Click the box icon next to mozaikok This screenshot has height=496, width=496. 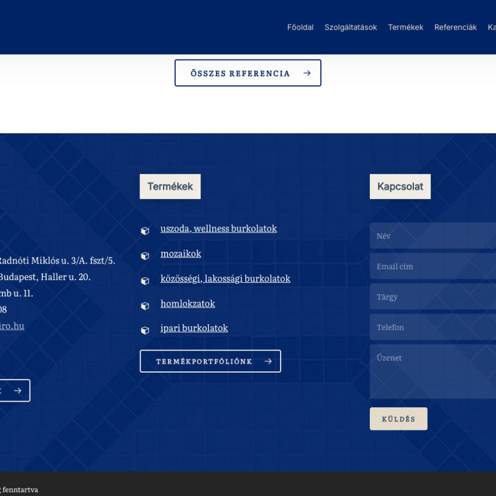[x=145, y=256]
